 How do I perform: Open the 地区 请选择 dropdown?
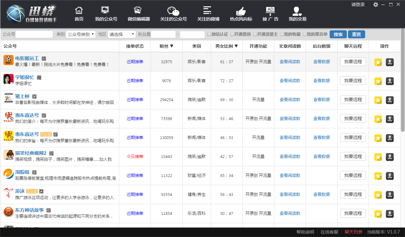[122, 34]
